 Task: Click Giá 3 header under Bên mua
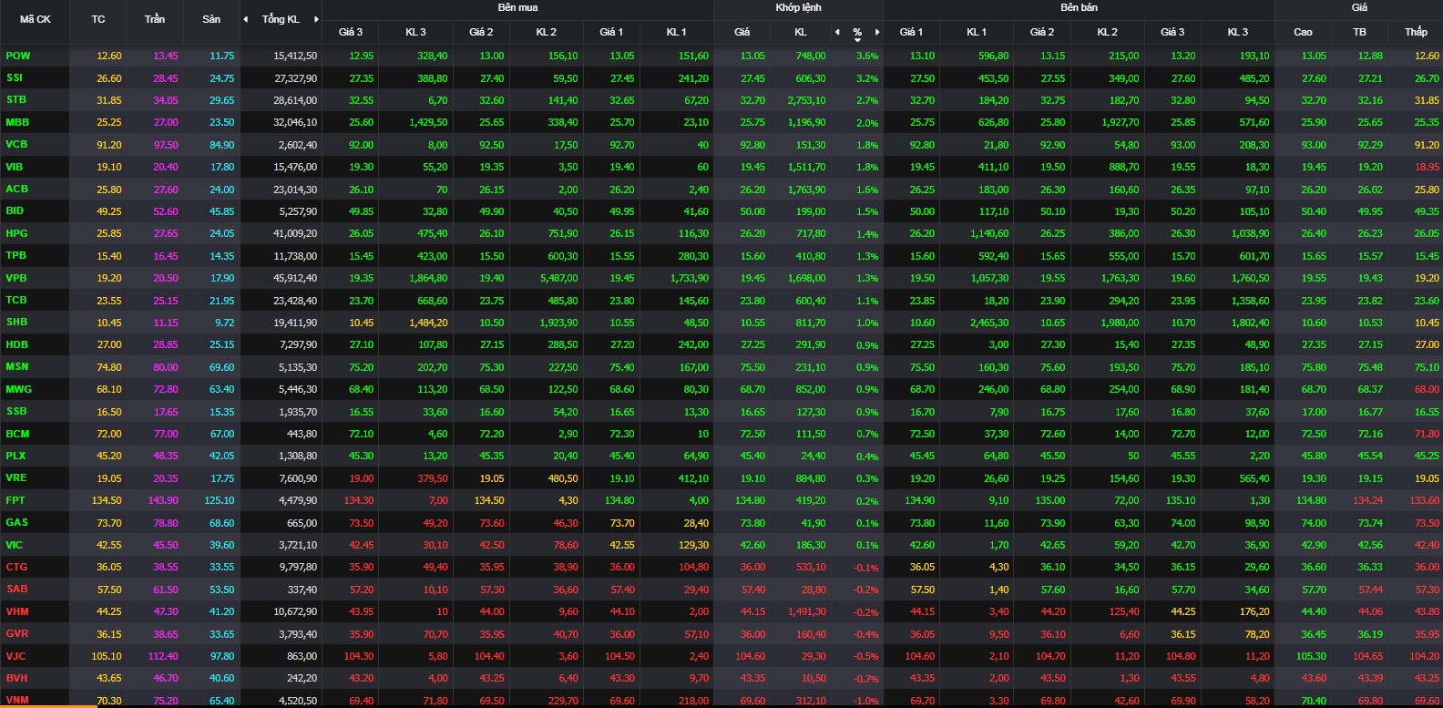tap(351, 32)
